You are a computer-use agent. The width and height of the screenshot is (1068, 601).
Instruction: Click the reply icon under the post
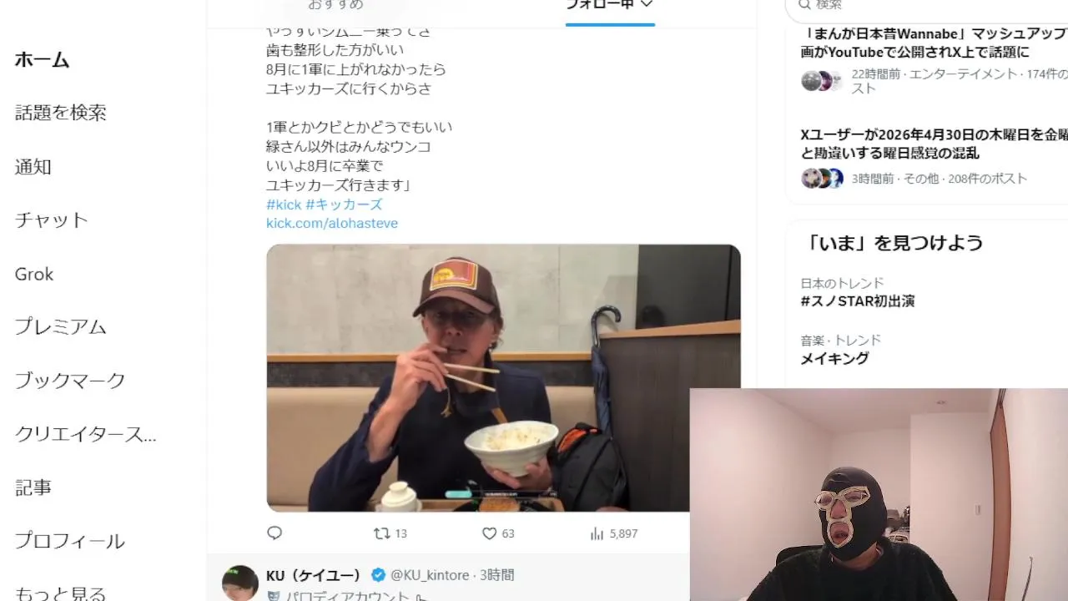coord(275,533)
